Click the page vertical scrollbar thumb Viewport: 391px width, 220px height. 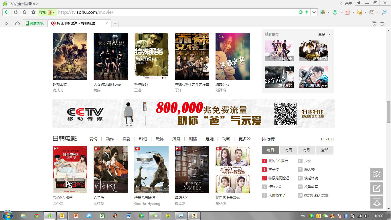coord(389,112)
